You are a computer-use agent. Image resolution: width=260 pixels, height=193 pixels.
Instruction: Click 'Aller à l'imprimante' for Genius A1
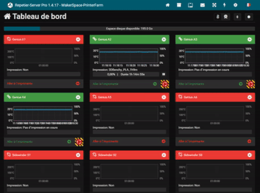point(20,83)
